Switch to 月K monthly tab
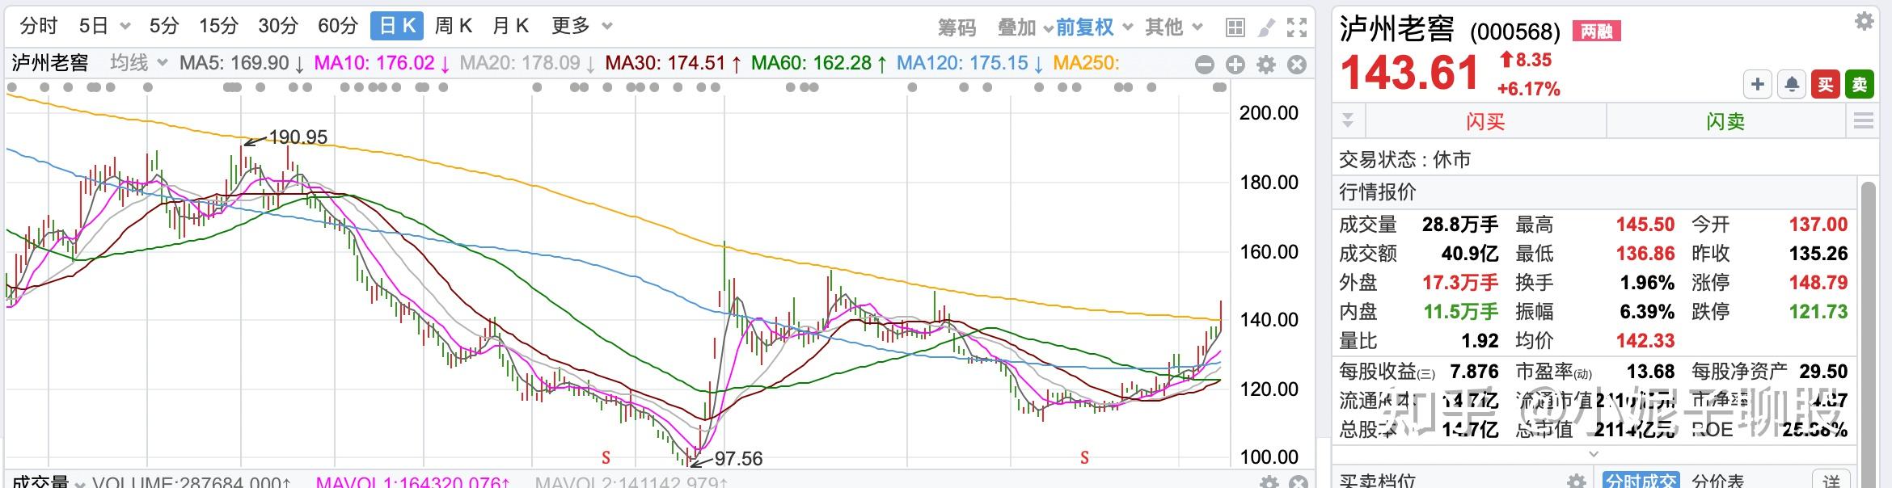This screenshot has width=1892, height=488. tap(511, 27)
